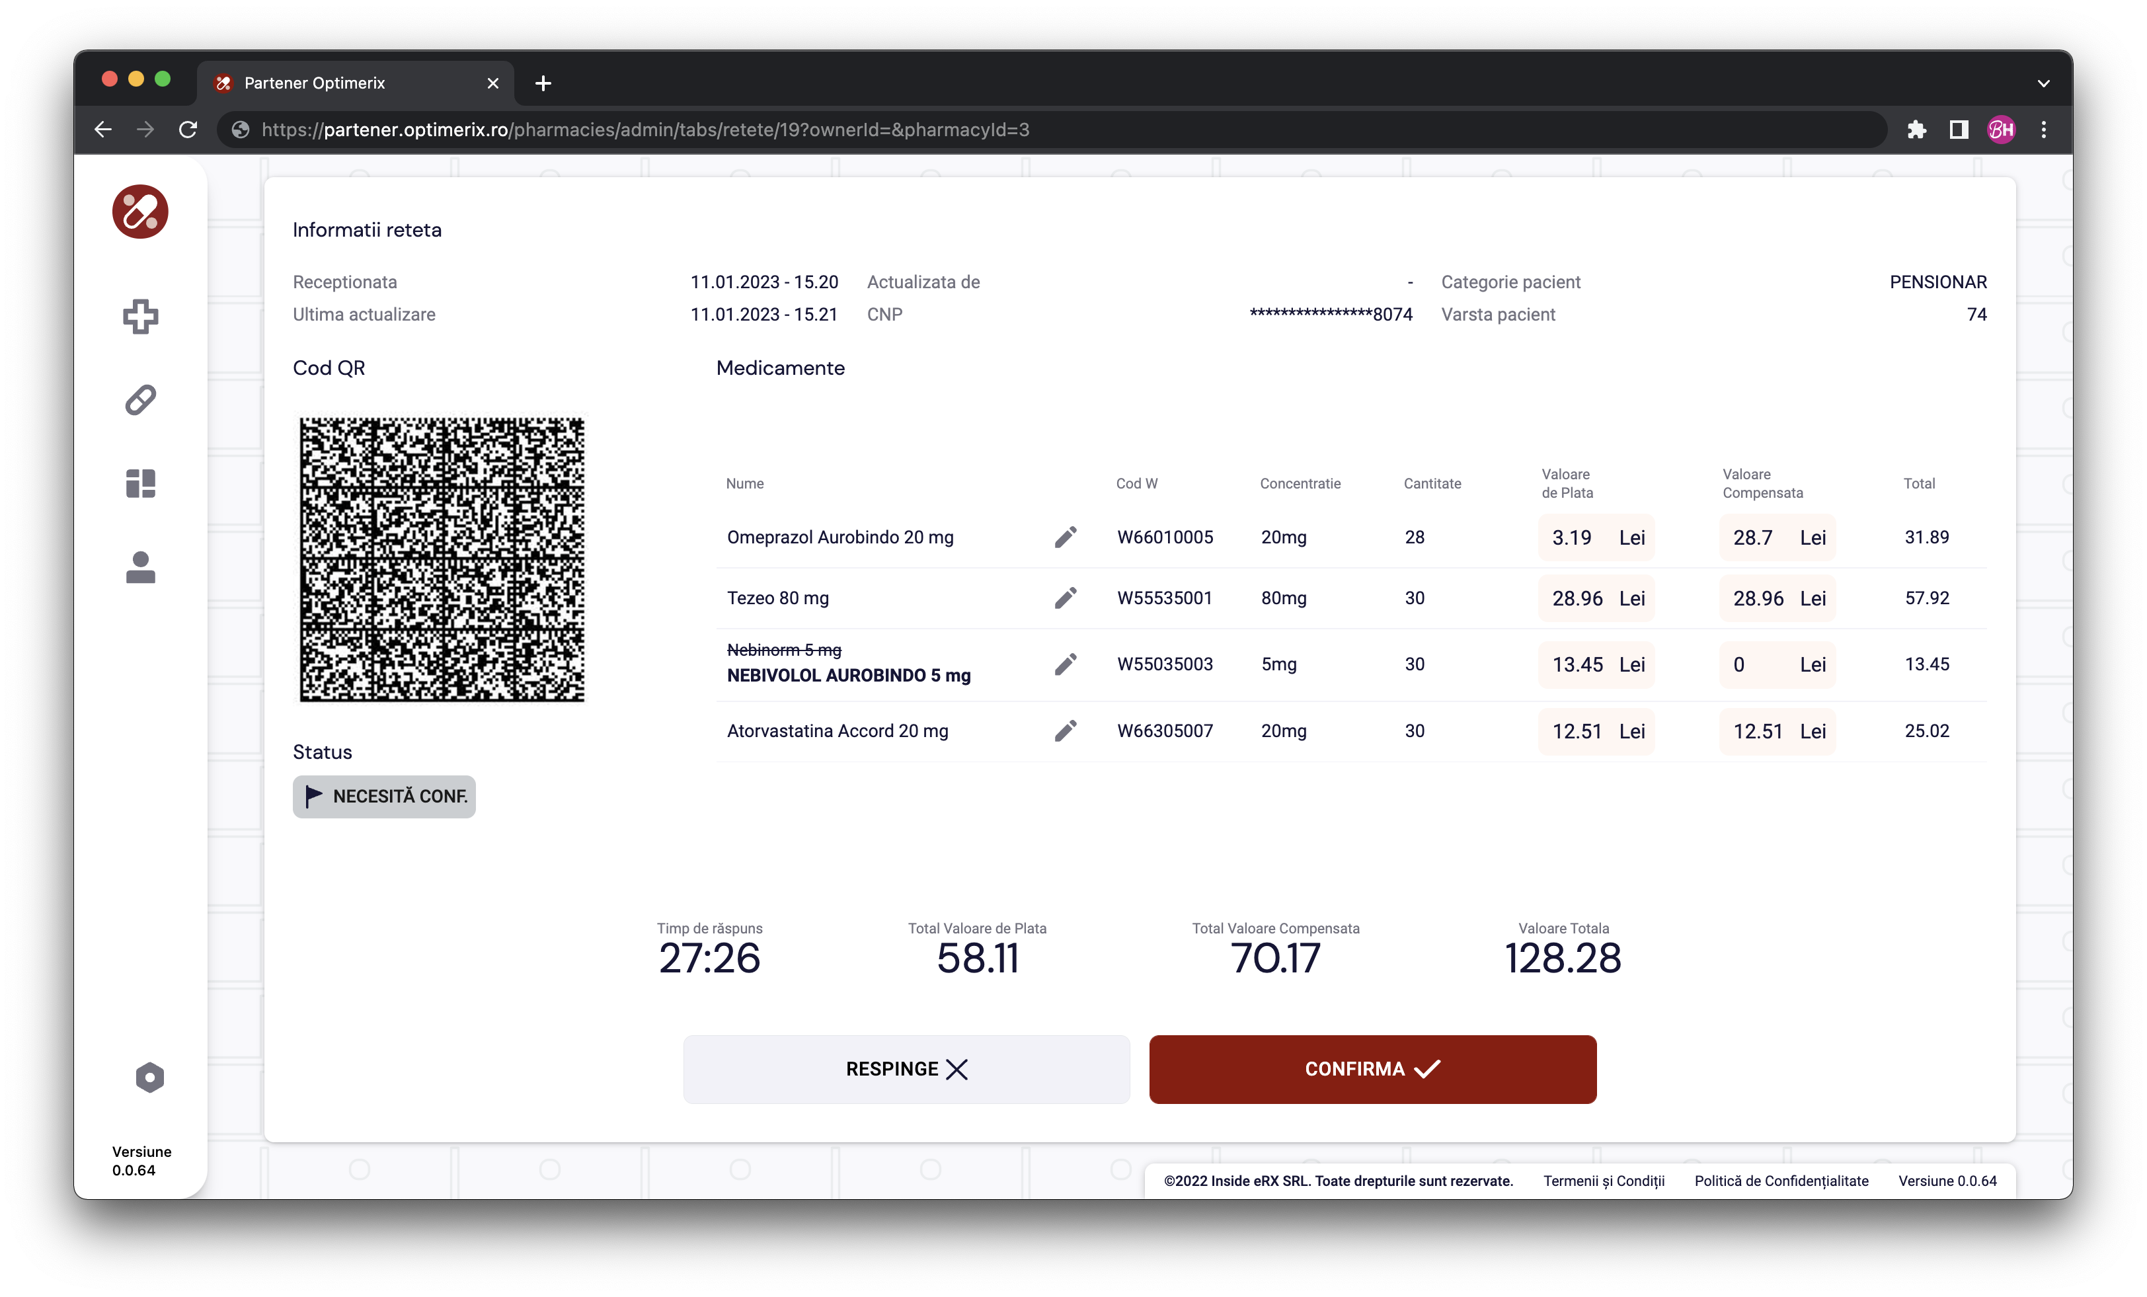
Task: Open the user profile sidebar icon
Action: tap(140, 567)
